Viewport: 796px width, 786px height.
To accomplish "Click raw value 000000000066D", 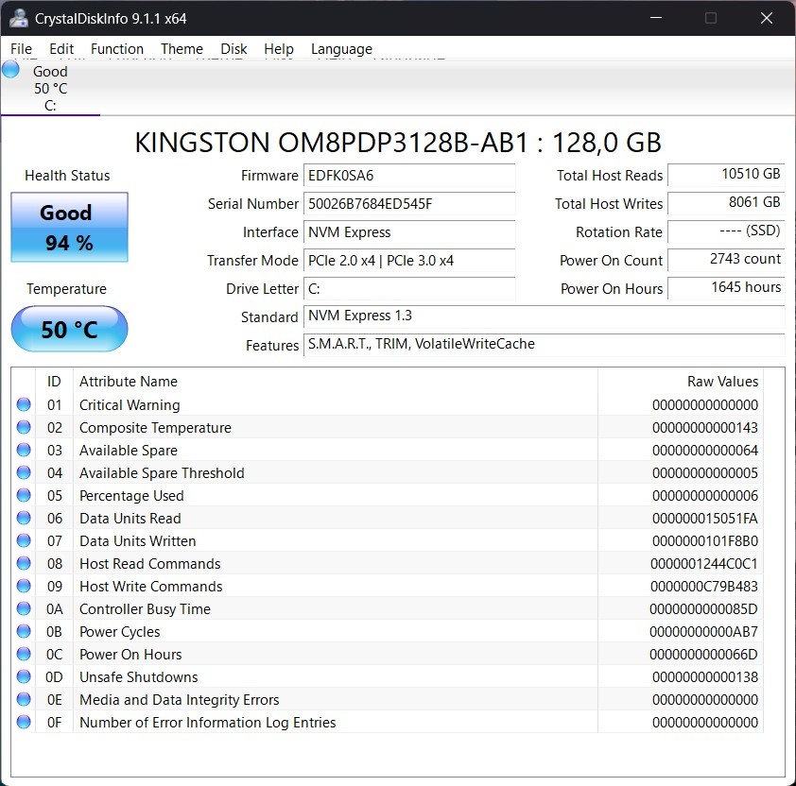I will click(x=703, y=655).
